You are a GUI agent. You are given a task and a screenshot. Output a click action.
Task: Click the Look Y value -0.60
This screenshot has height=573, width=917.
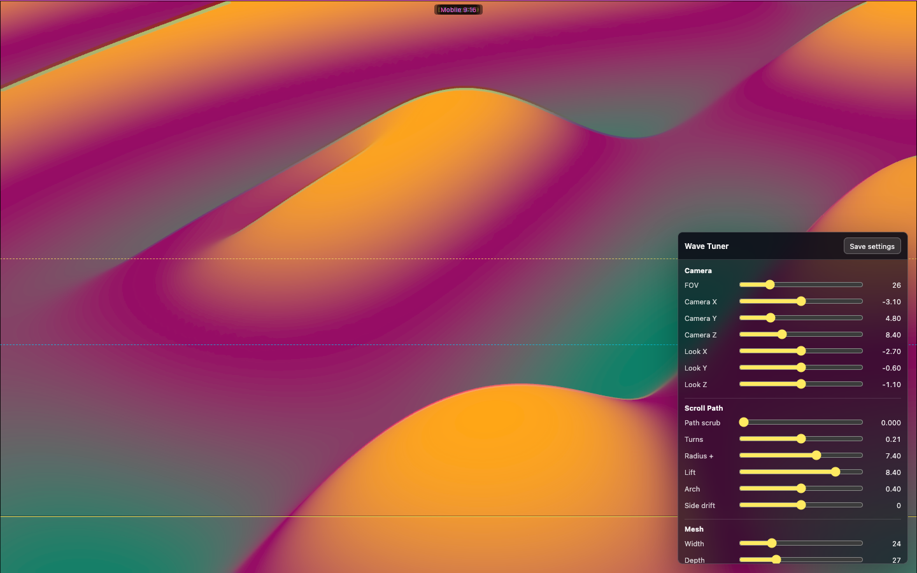892,368
